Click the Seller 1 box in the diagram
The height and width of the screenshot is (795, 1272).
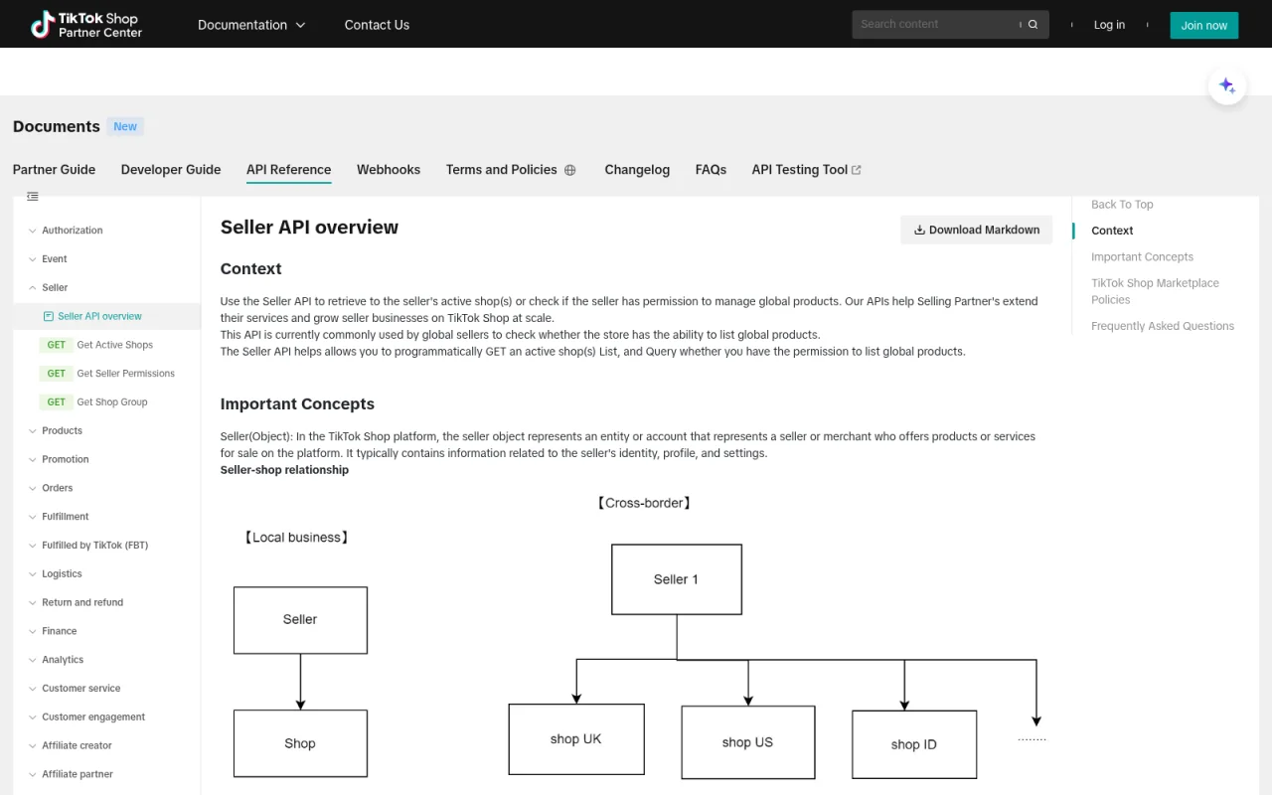(x=677, y=579)
